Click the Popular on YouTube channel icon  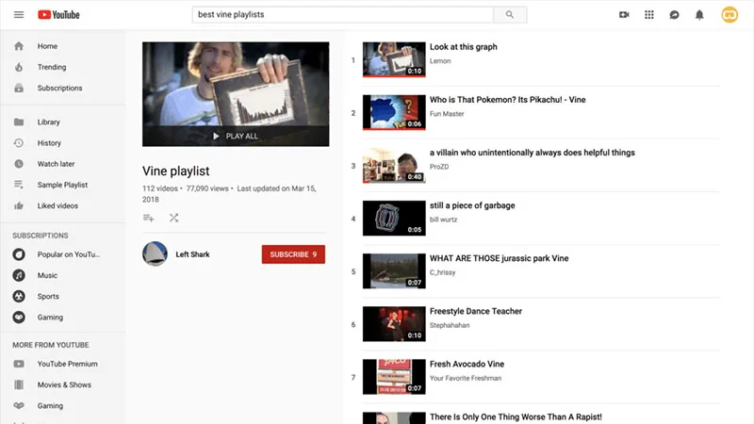[x=19, y=254]
